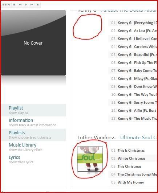Viewport: 158px width, 193px height.
Task: Show the Playlists manager entry
Action: (x=34, y=135)
